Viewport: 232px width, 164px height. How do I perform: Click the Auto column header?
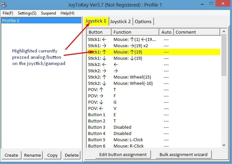[x=166, y=32]
